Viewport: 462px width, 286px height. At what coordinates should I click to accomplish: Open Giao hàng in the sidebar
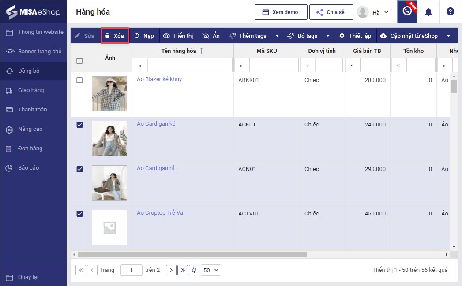(x=30, y=90)
